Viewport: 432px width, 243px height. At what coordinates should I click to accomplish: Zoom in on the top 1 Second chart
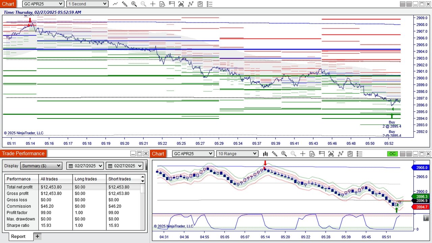point(134,4)
